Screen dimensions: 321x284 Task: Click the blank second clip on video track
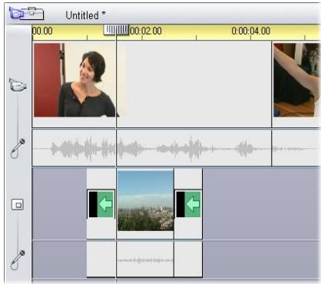[194, 84]
